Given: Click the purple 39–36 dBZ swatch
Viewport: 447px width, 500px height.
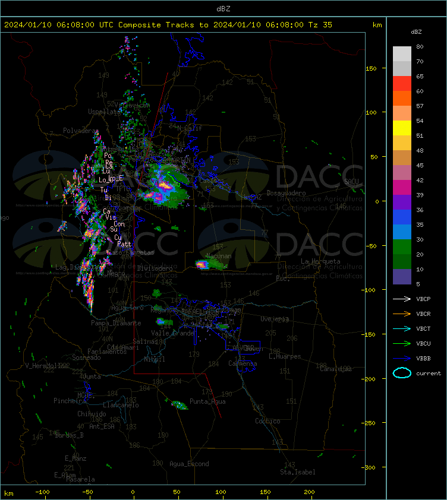Looking at the screenshot, I should pyautogui.click(x=402, y=202).
